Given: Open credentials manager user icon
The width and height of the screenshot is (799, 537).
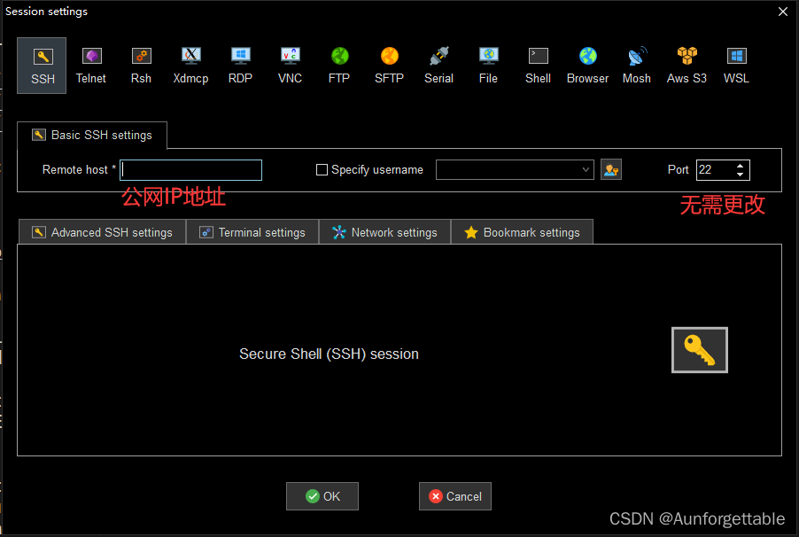Looking at the screenshot, I should [611, 170].
